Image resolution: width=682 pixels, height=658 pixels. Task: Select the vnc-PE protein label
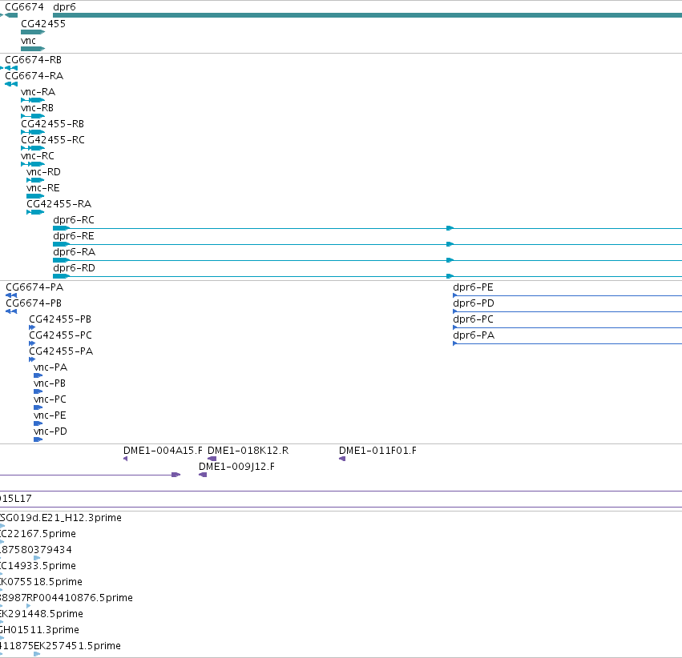pyautogui.click(x=50, y=415)
